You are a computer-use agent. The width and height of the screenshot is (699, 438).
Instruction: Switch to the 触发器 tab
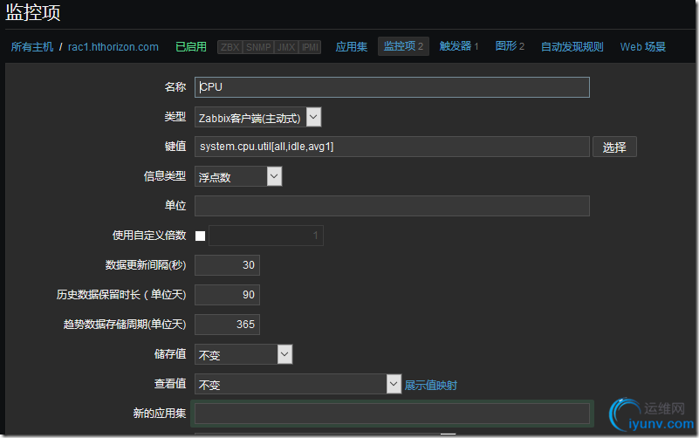(459, 46)
